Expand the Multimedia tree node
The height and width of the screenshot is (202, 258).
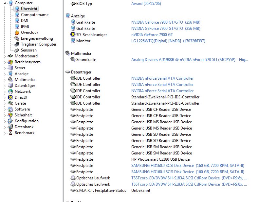[x=5, y=80]
